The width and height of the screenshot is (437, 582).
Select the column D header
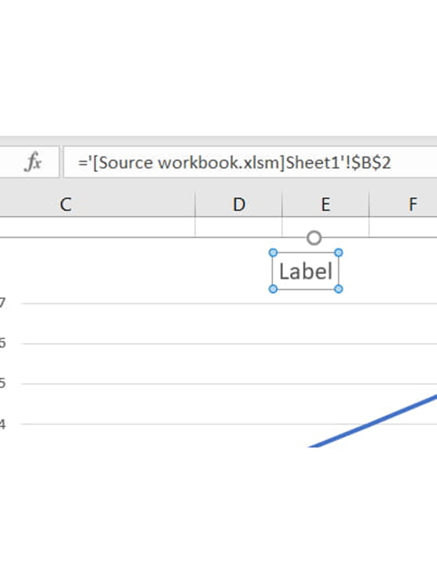(239, 204)
